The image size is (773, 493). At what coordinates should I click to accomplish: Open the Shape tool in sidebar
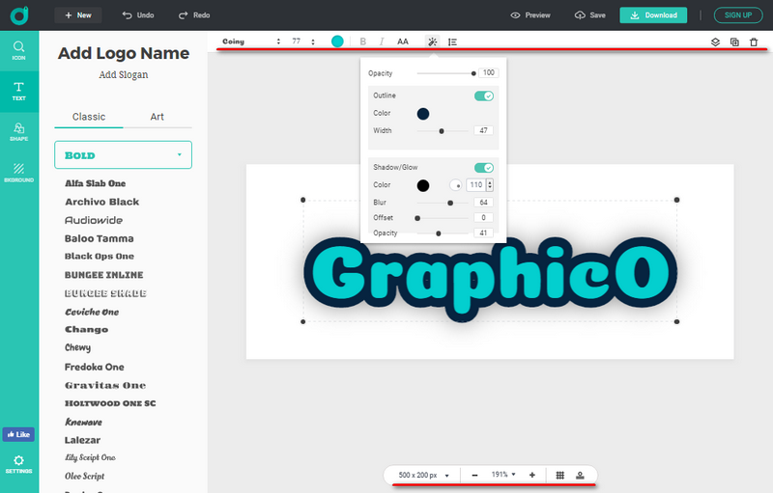pyautogui.click(x=19, y=132)
